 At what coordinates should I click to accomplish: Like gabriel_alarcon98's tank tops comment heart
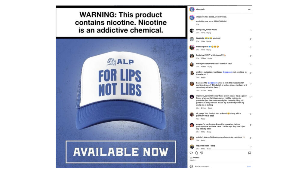point(251,138)
